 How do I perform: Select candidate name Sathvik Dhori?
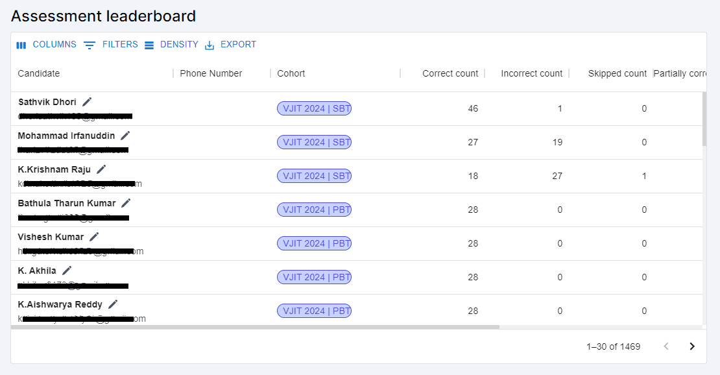[47, 102]
